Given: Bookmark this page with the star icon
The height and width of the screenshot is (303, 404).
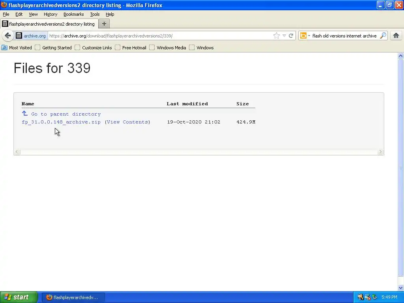Looking at the screenshot, I should pos(277,36).
